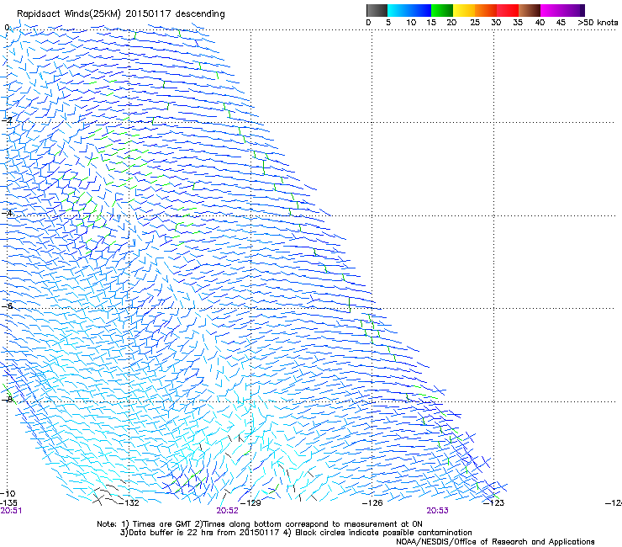The height and width of the screenshot is (547, 622).
Task: Click the gray 0-5 knots color segment
Action: point(377,10)
